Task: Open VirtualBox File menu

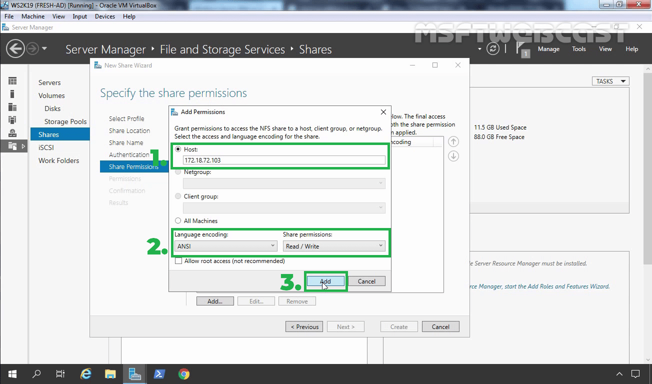Action: click(x=9, y=16)
